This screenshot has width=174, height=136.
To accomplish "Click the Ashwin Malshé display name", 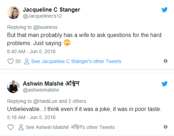I will click(51, 84).
